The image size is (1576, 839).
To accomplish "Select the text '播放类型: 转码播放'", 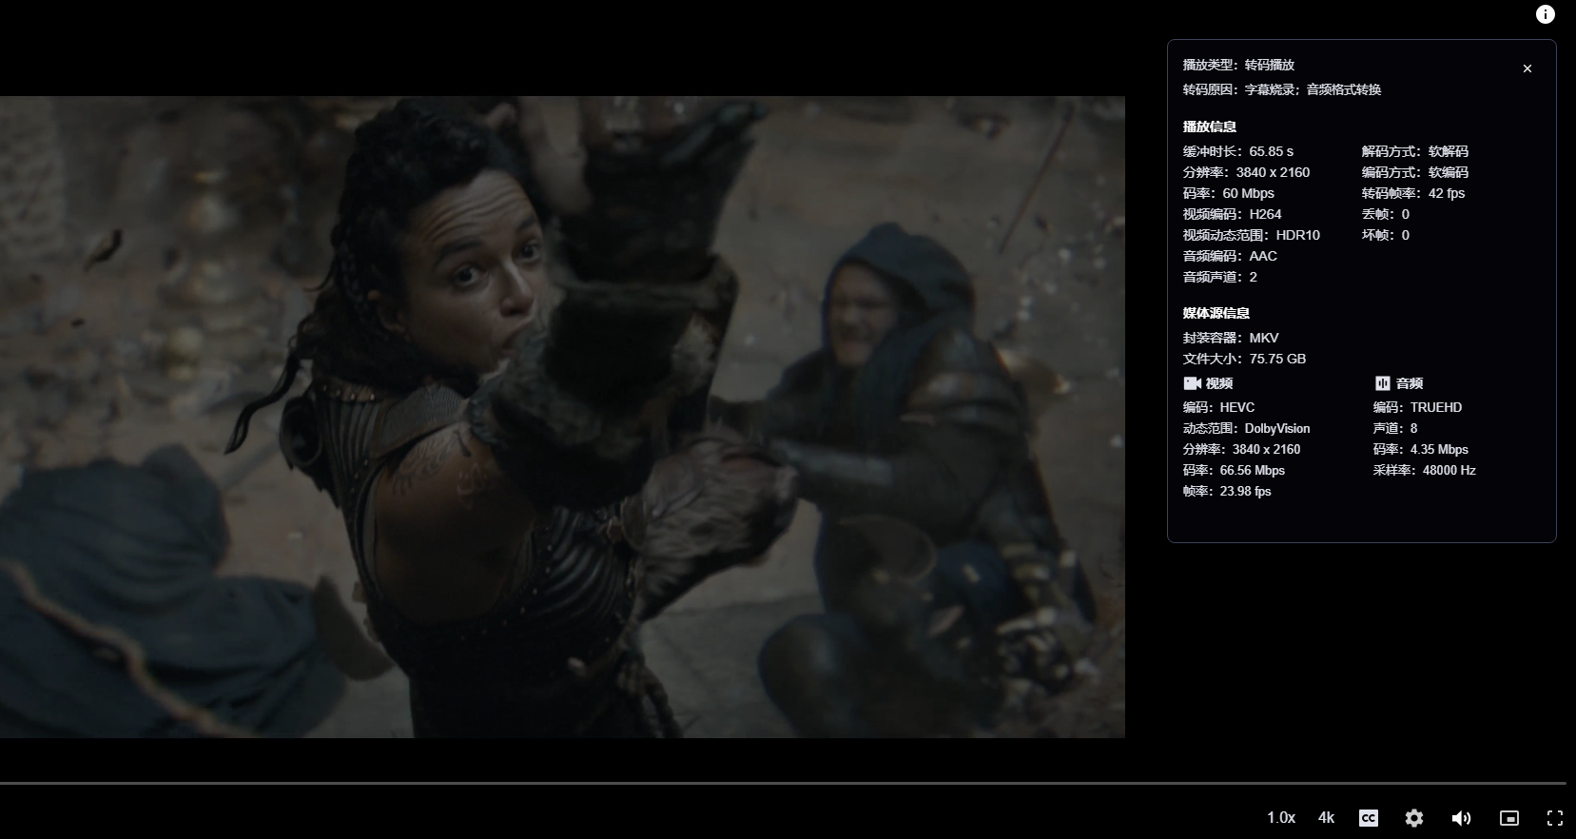I will [1238, 65].
